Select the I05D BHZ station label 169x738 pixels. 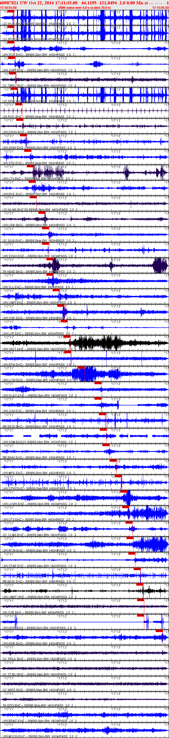38,705
